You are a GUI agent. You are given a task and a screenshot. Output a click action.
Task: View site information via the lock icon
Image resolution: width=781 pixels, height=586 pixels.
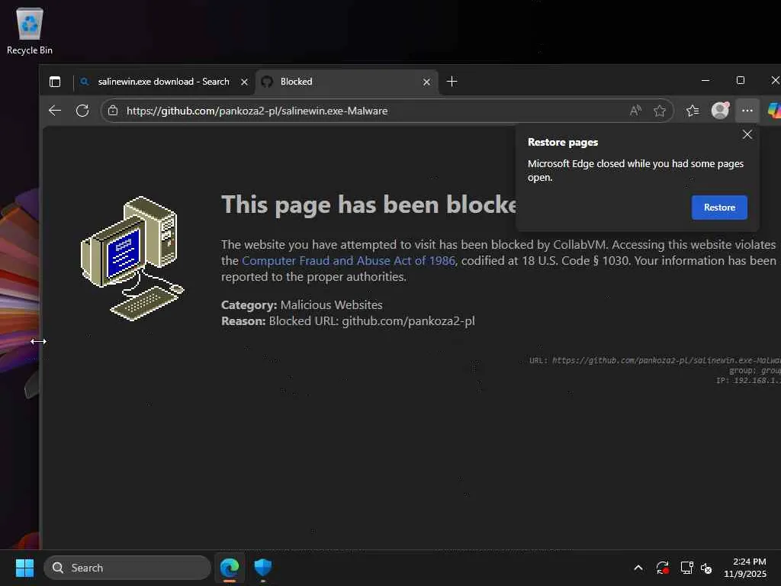tap(113, 111)
